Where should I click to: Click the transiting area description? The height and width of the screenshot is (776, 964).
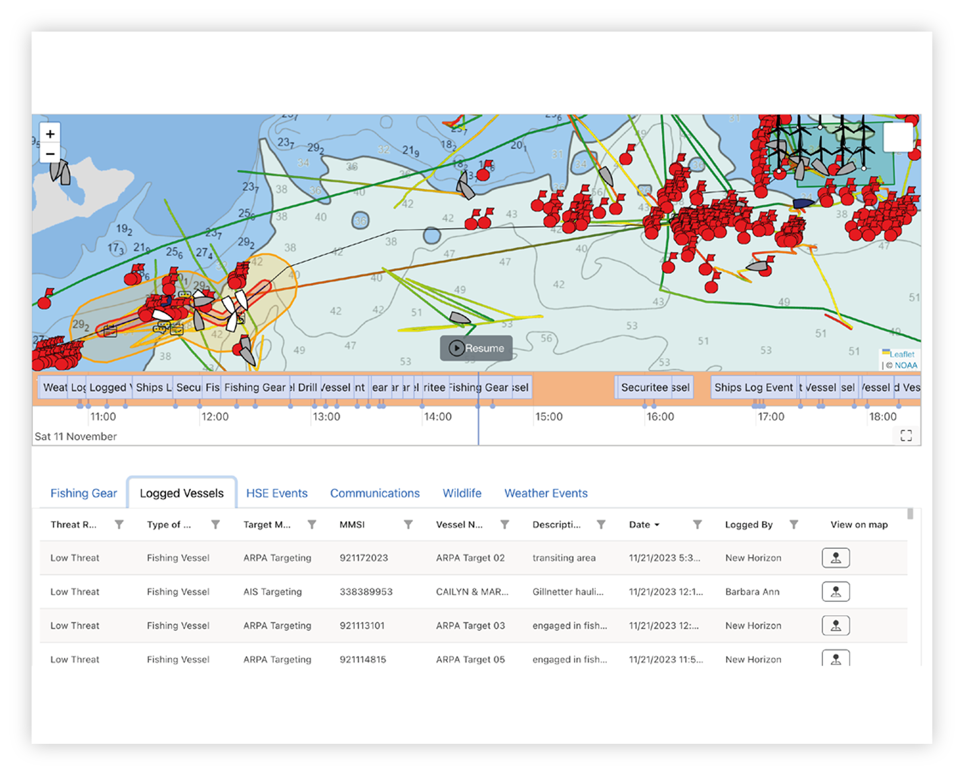click(x=564, y=558)
